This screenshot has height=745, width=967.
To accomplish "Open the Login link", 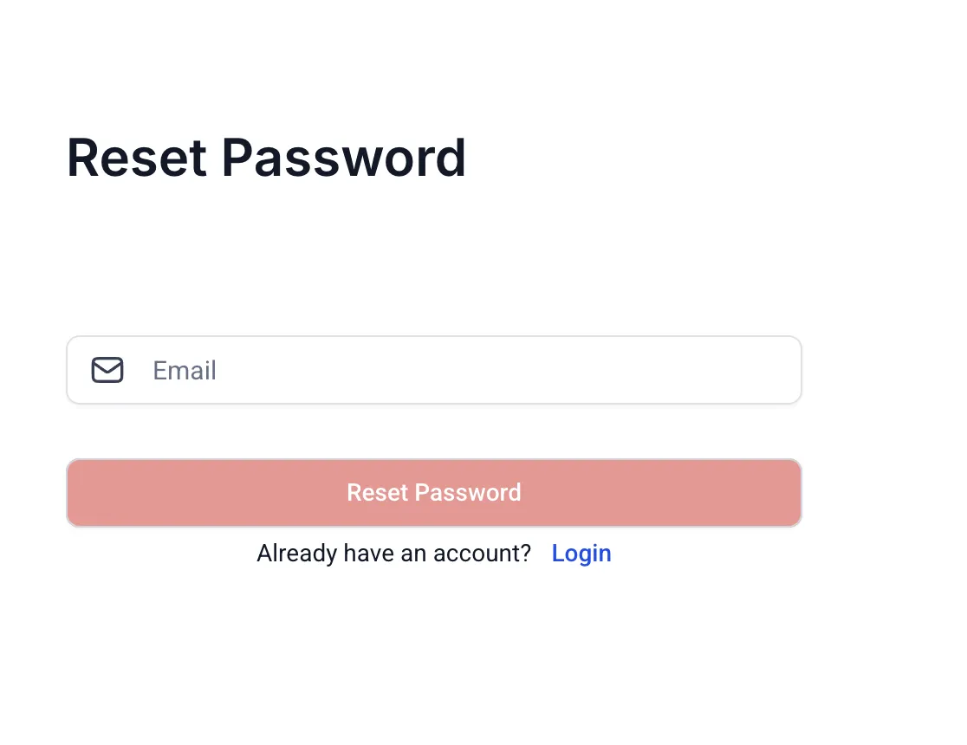I will coord(581,554).
